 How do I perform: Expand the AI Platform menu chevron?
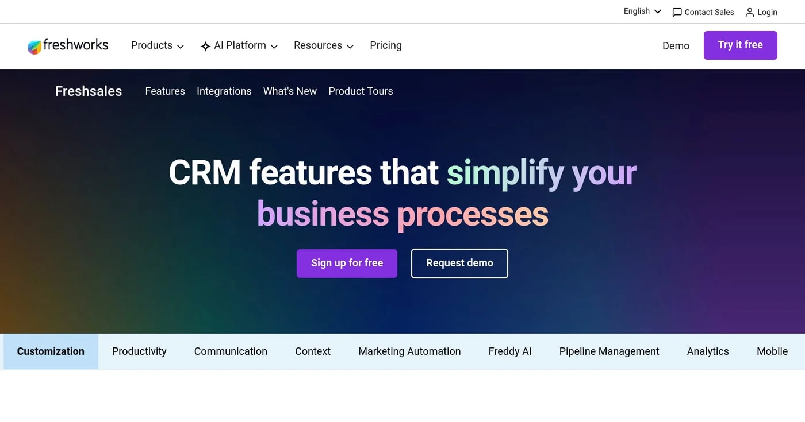click(274, 47)
